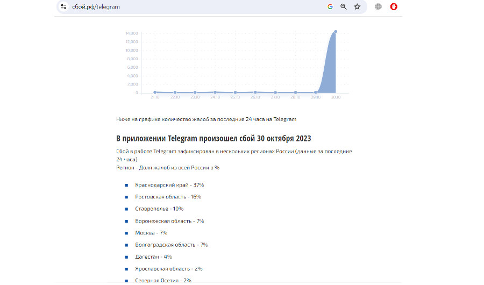Click the Ярославская область - 2% entry
This screenshot has width=484, height=285.
point(168,268)
